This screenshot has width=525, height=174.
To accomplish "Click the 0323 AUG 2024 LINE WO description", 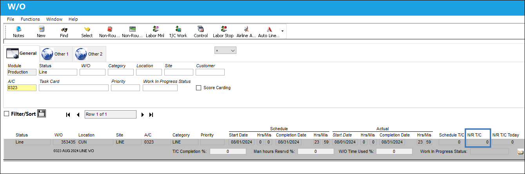I will pyautogui.click(x=74, y=151).
